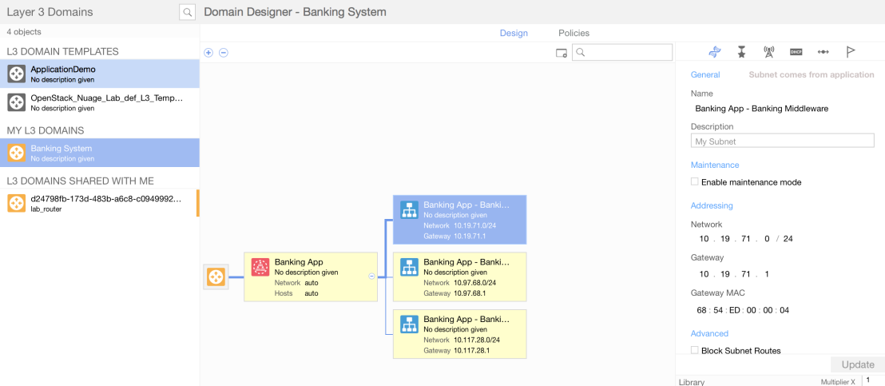Open the medal star icon panel
The height and width of the screenshot is (386, 885).
click(742, 52)
